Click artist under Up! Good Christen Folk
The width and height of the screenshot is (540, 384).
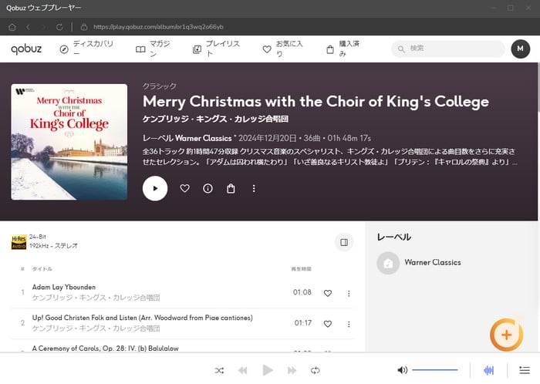pos(96,328)
